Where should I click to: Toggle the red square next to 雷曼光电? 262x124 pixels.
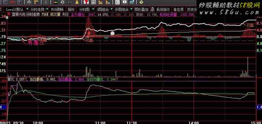coord(9,13)
